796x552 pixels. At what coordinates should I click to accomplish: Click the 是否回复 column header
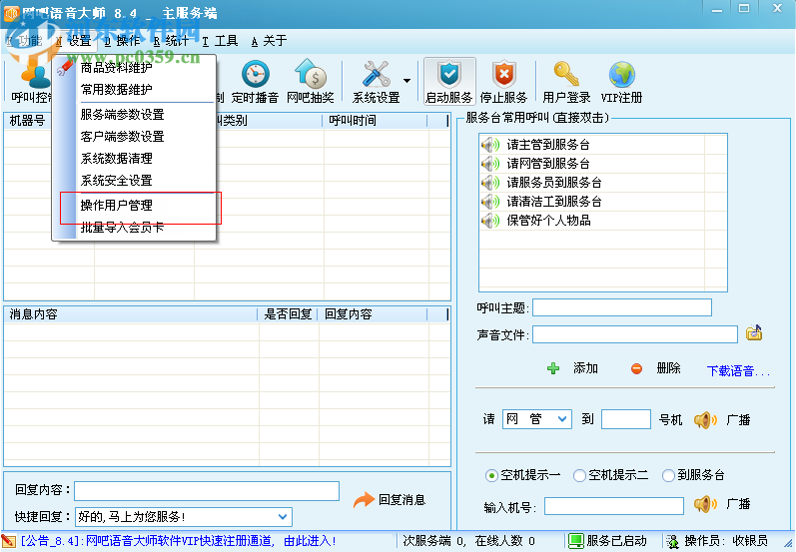point(288,314)
